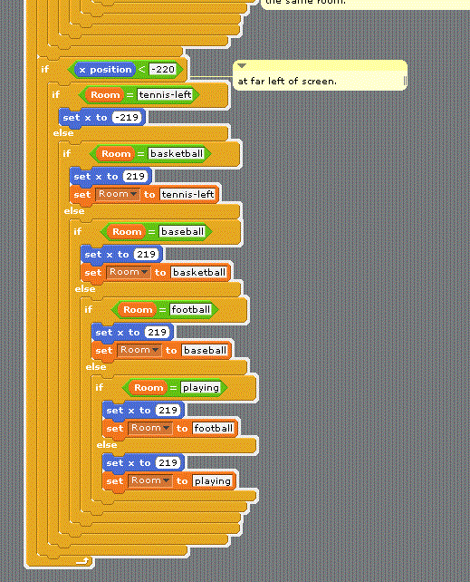The height and width of the screenshot is (582, 470).
Task: Edit 'tennis-left' in the equals condition
Action: (x=166, y=94)
